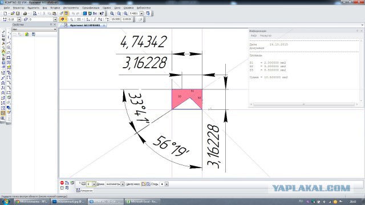Save the document with the floppy icon
The width and height of the screenshot is (365, 205).
point(18,14)
